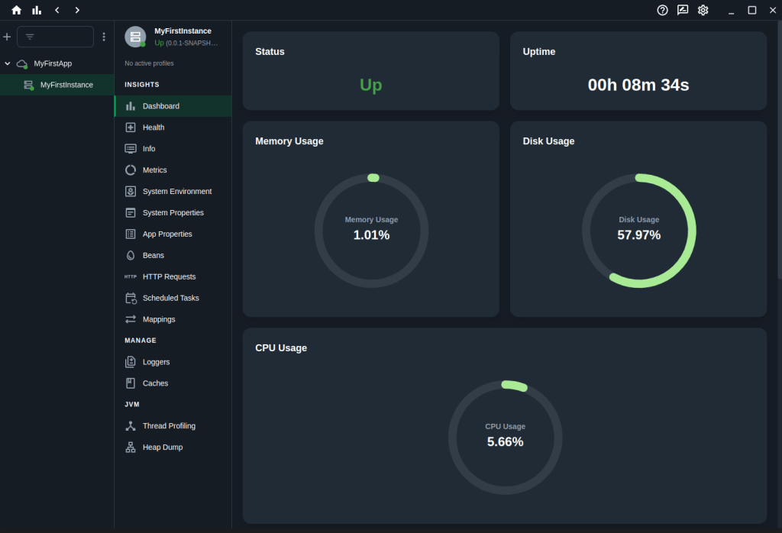Navigate back with left arrow
This screenshot has height=533, width=782.
coord(57,10)
